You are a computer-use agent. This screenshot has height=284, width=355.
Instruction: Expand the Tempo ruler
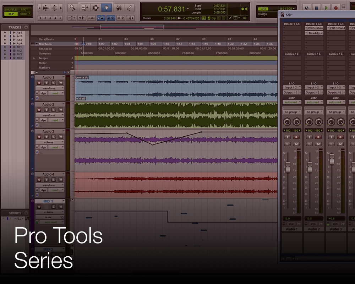pos(34,58)
